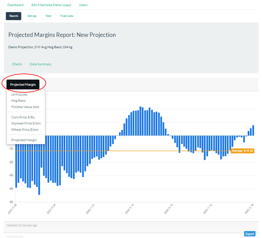The height and width of the screenshot is (238, 262).
Task: Click the 2023-9-24 axis date label
Action: pos(51,209)
